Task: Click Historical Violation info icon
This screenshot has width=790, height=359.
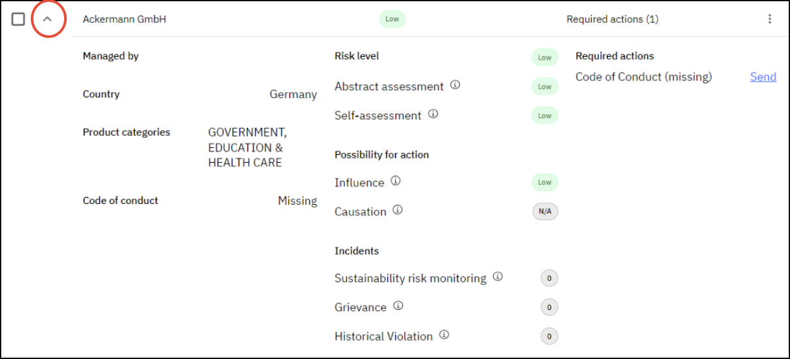Action: click(444, 335)
